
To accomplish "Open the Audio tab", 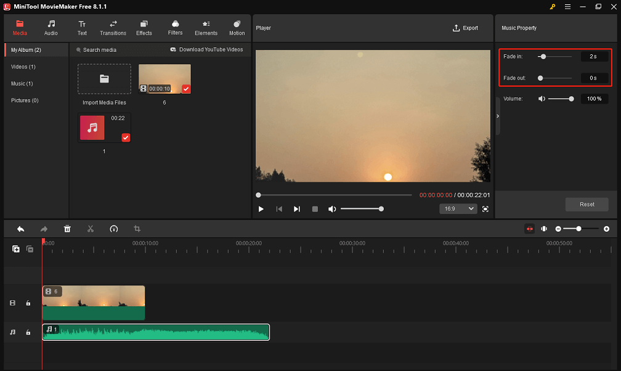I will pyautogui.click(x=51, y=28).
